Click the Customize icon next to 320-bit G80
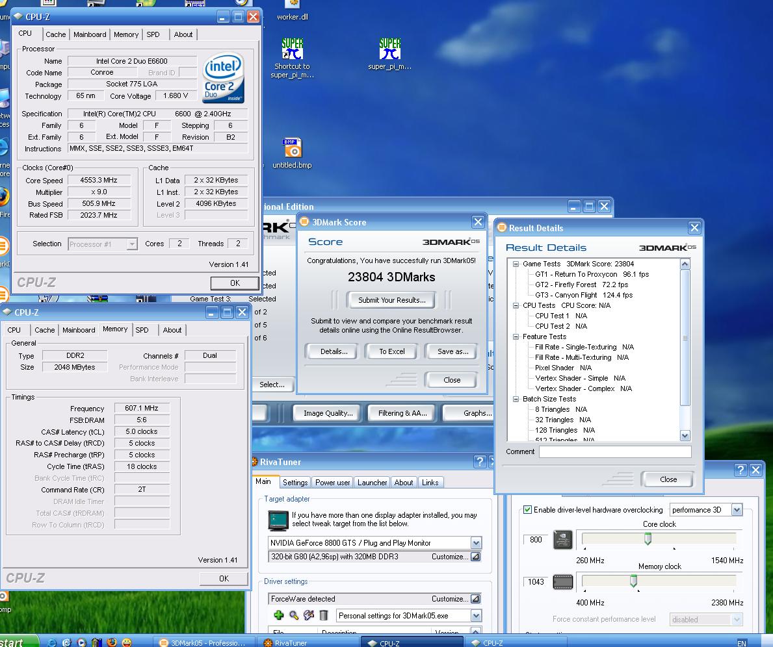The width and height of the screenshot is (773, 647). 475,557
